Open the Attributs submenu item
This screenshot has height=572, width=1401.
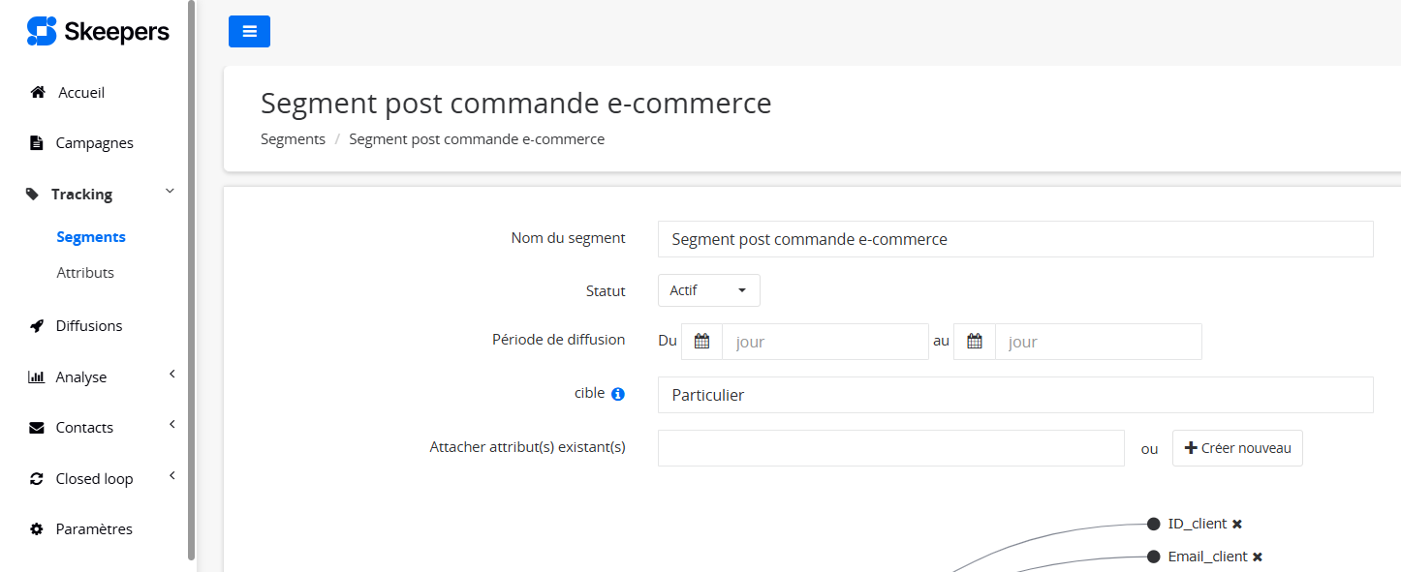(85, 273)
